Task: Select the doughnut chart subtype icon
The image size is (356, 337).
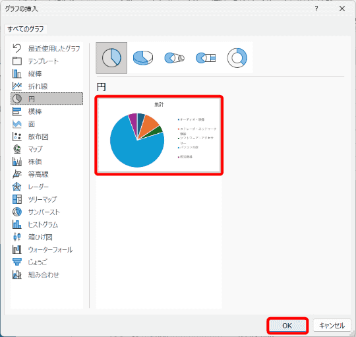Action: click(x=237, y=58)
